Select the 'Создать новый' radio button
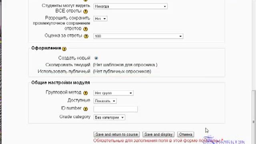 click(x=96, y=58)
